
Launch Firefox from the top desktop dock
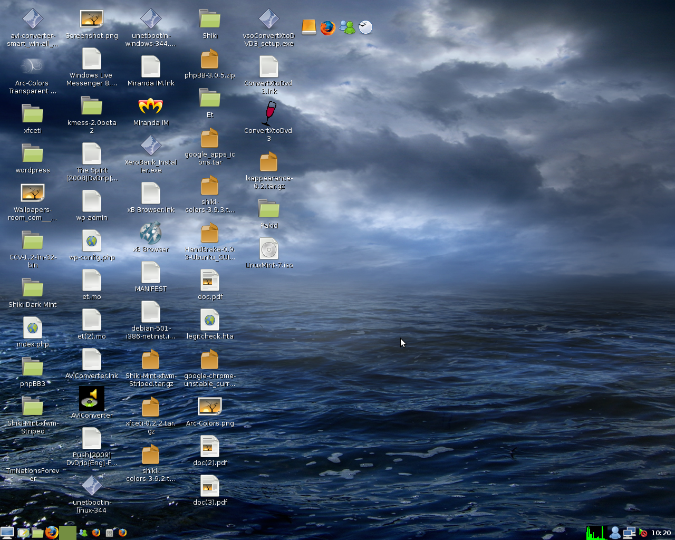point(327,27)
